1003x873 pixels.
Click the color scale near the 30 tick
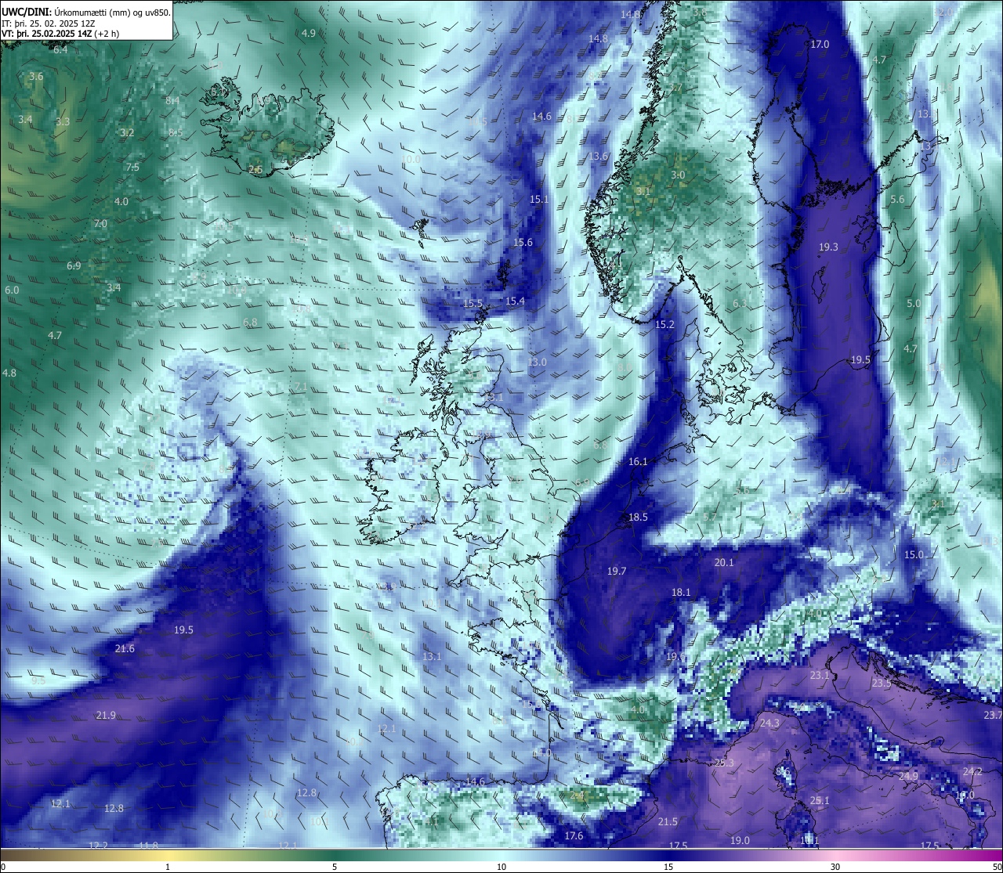[835, 853]
